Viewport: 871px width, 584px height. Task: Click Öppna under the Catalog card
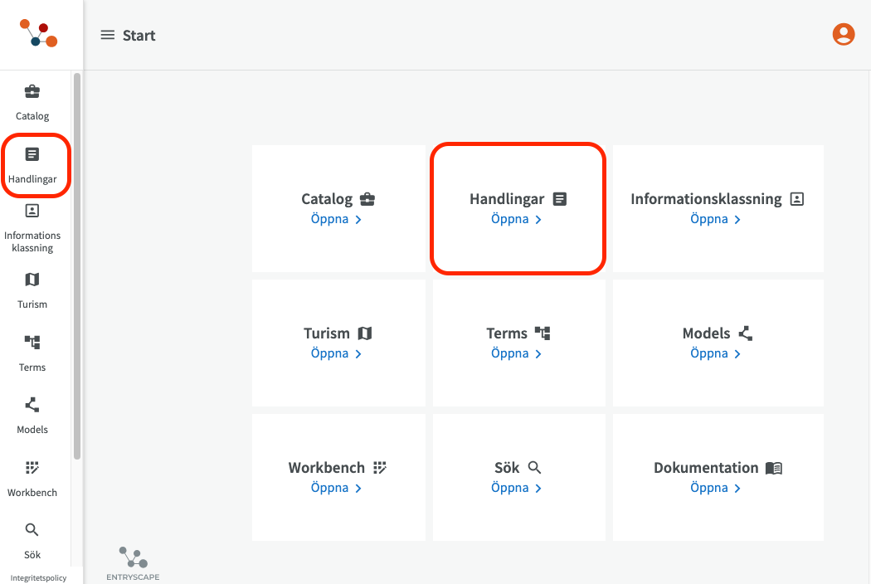point(336,220)
